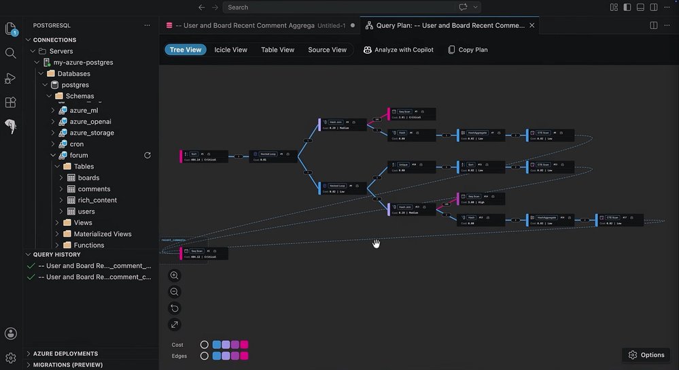Image resolution: width=679 pixels, height=370 pixels.
Task: Expand AZURE DEPLOYMENTS section
Action: [65, 354]
